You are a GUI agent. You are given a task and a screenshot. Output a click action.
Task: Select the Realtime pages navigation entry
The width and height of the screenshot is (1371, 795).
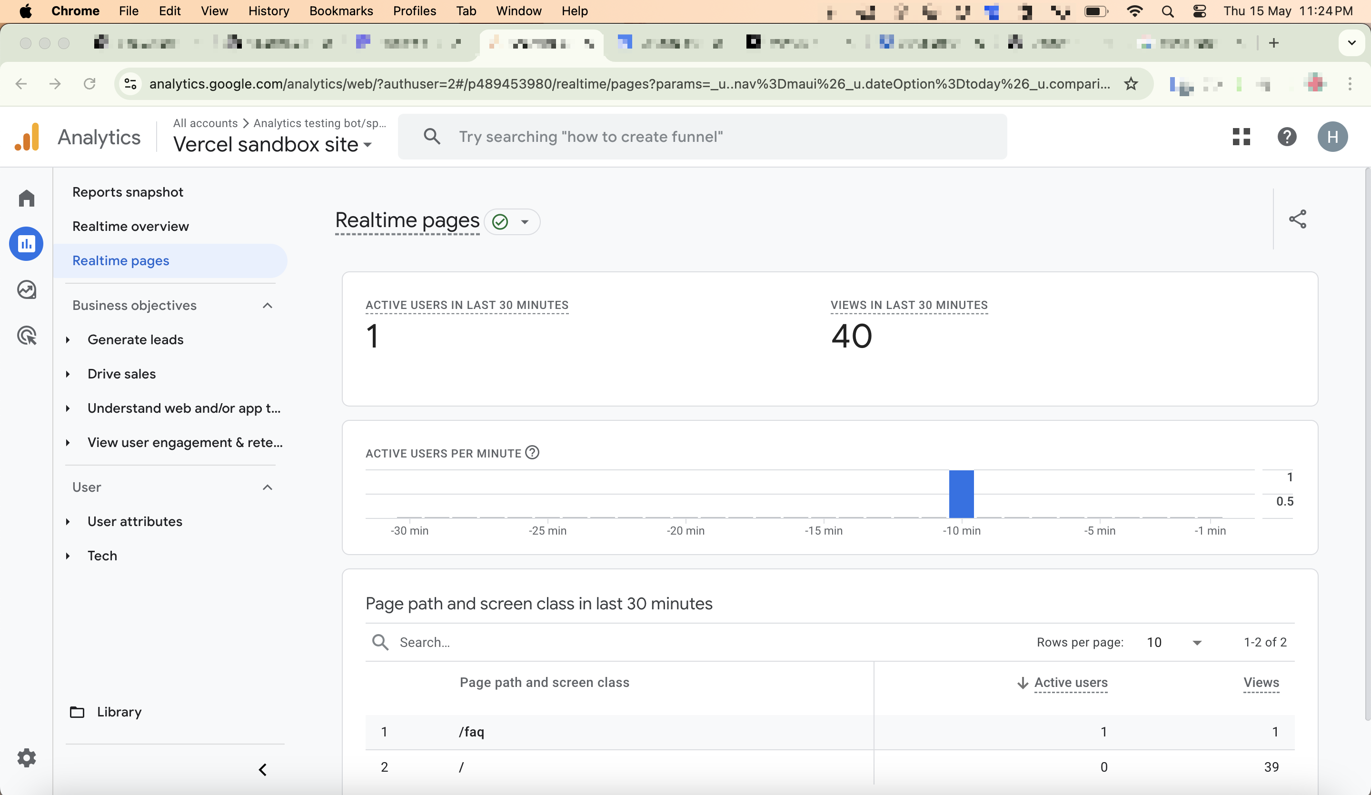(121, 261)
